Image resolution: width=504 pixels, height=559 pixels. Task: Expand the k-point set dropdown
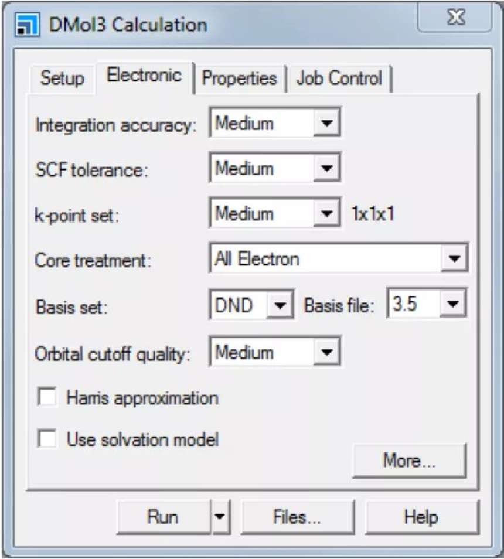[x=328, y=214]
